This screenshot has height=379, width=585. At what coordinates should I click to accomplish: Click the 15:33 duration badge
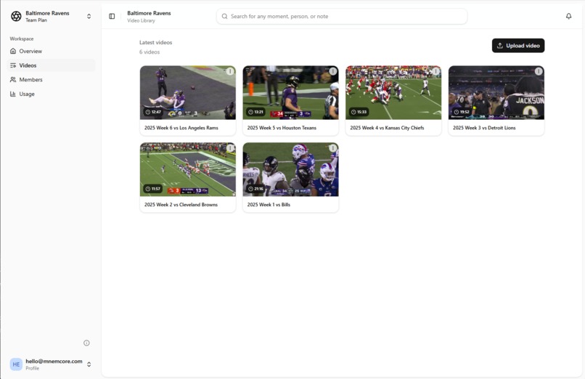point(359,112)
